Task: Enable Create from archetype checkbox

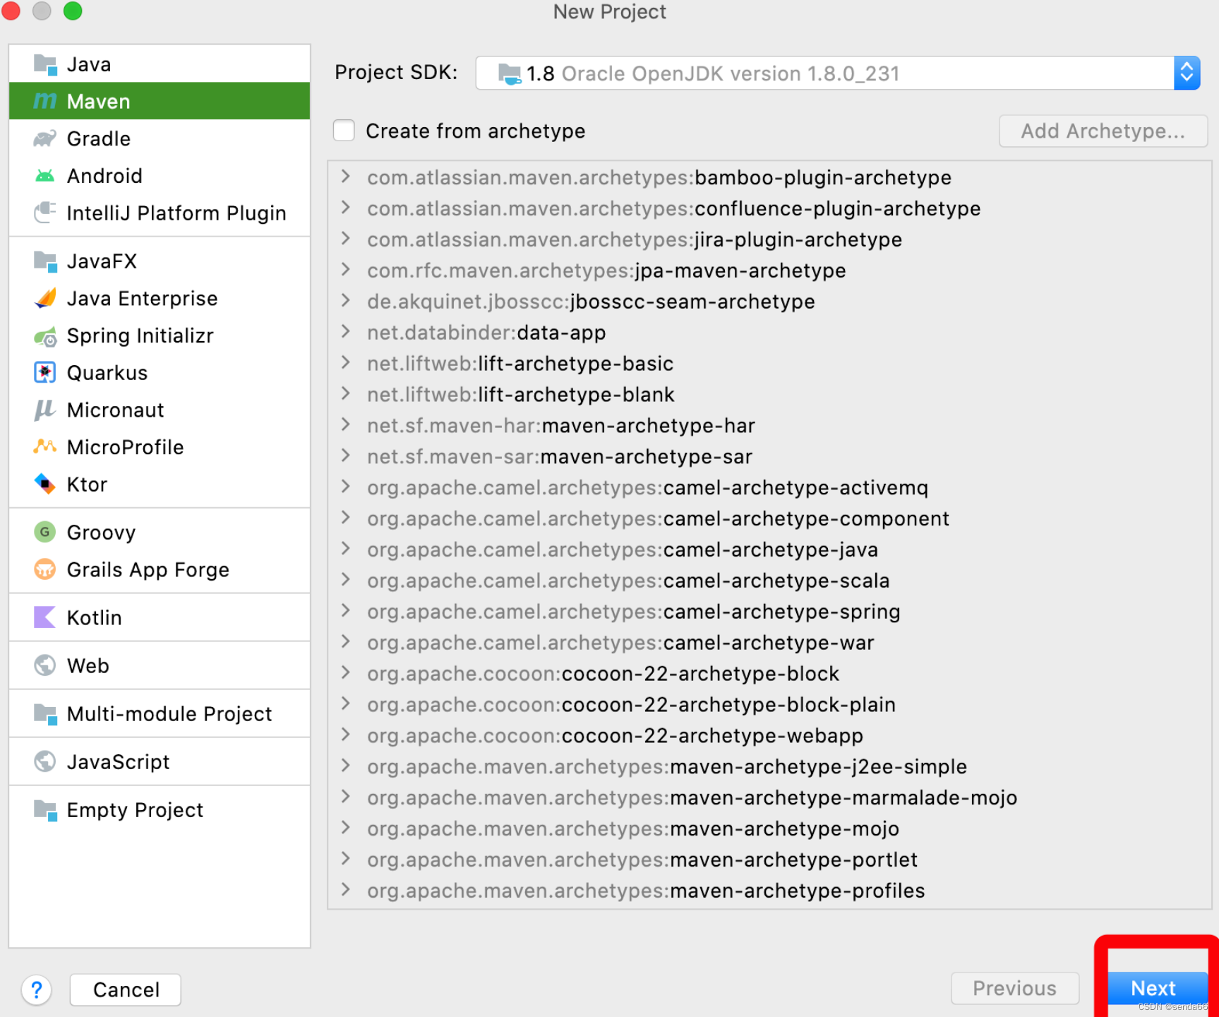Action: 344,131
